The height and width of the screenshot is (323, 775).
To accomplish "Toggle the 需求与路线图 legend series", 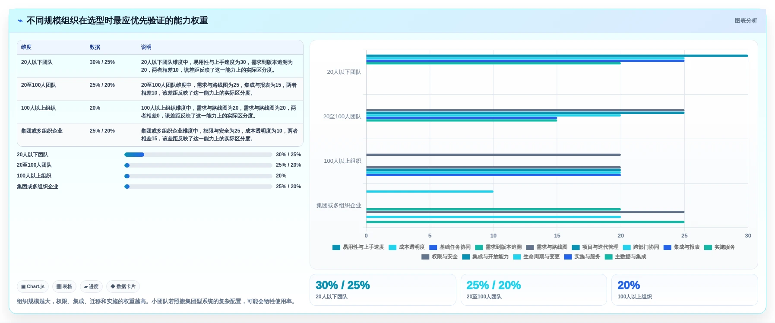I will point(547,247).
